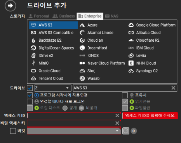Click 액세스 키 ID를 입력해 주세요 warning
The image size is (181, 143).
point(150,116)
